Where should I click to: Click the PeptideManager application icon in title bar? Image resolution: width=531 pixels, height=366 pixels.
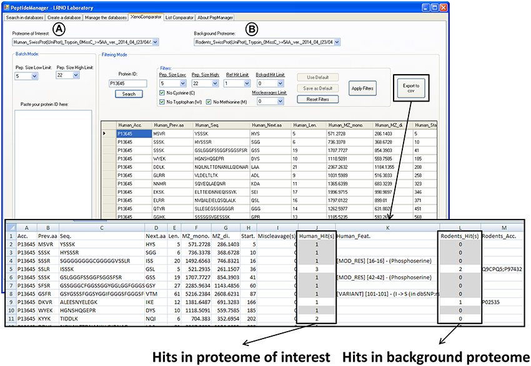pos(6,7)
